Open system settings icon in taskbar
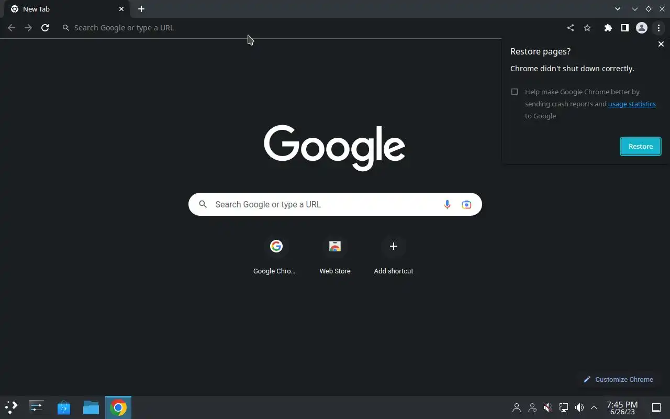The width and height of the screenshot is (670, 419). click(x=37, y=407)
